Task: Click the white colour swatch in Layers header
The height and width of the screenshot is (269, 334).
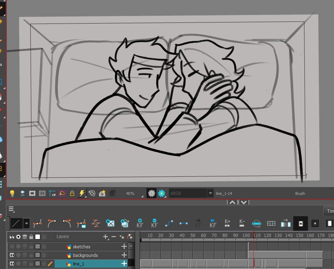Action: [37, 237]
